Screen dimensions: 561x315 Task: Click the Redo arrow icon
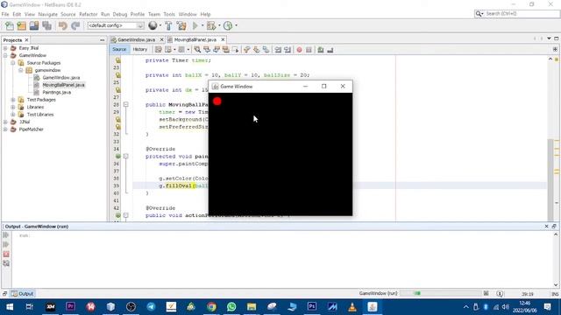[x=75, y=25]
